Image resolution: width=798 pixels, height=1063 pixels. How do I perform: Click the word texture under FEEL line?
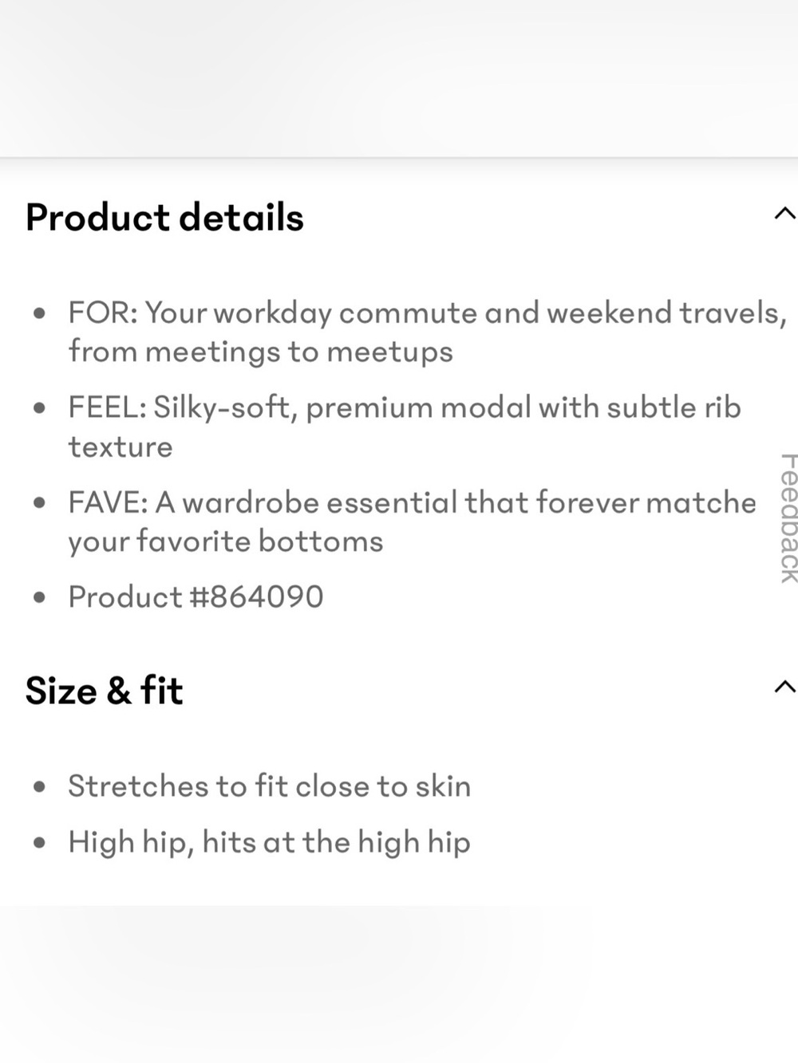(120, 447)
